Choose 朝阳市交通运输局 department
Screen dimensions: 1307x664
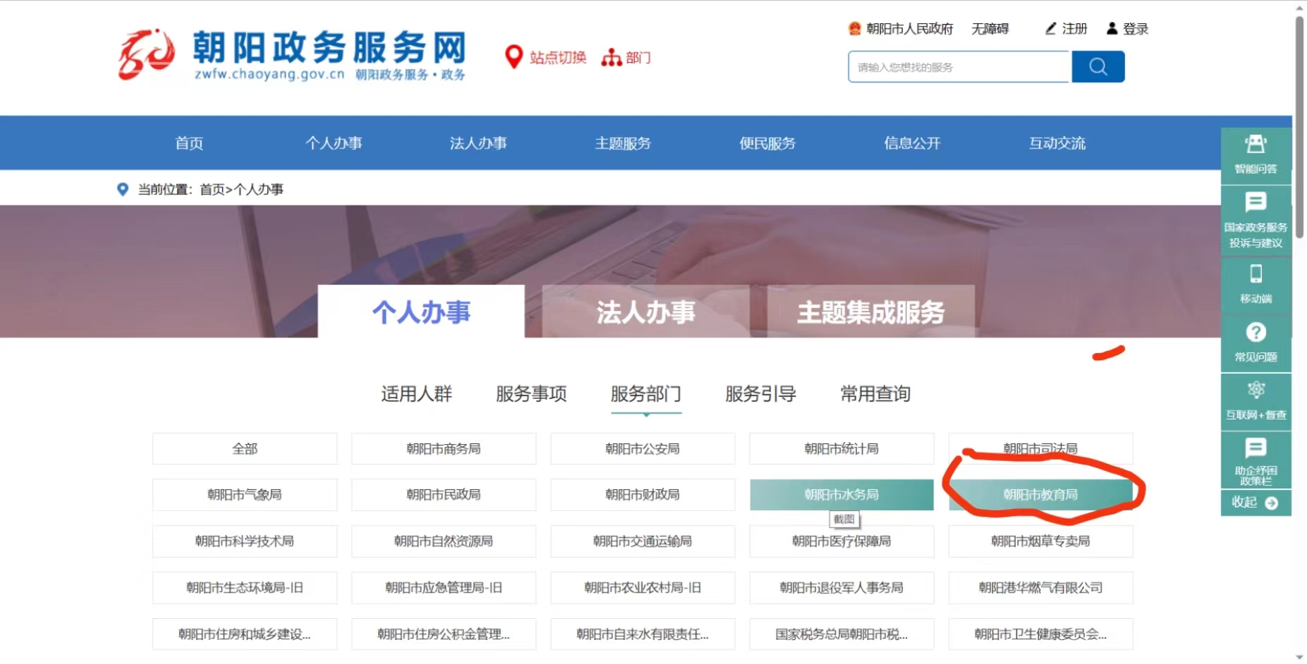pyautogui.click(x=643, y=541)
